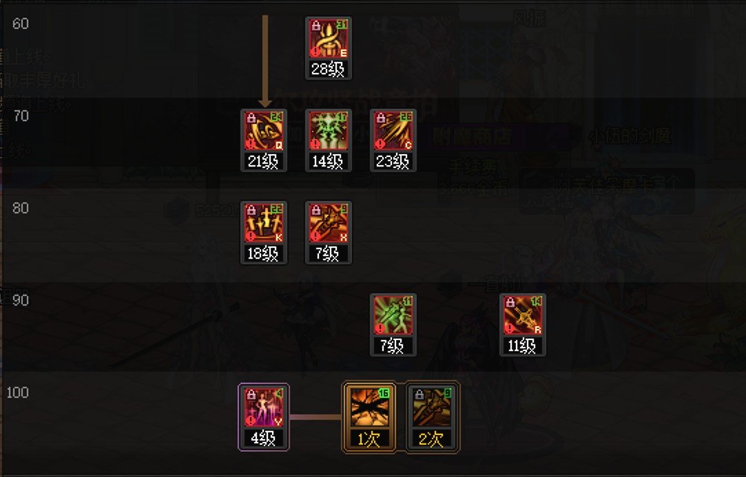Click the lock icon on the E skill
Screen dimensions: 746x477
coord(316,26)
